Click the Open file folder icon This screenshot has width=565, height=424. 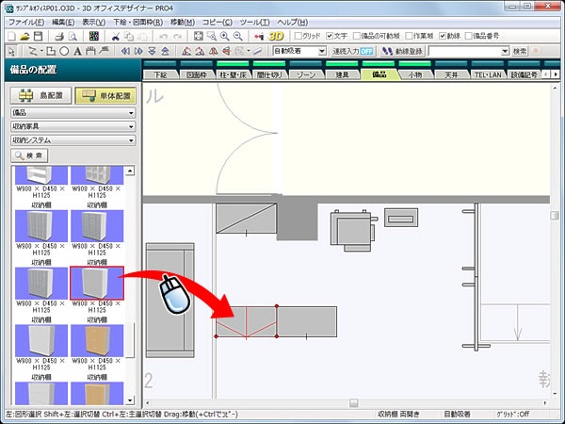(x=25, y=36)
